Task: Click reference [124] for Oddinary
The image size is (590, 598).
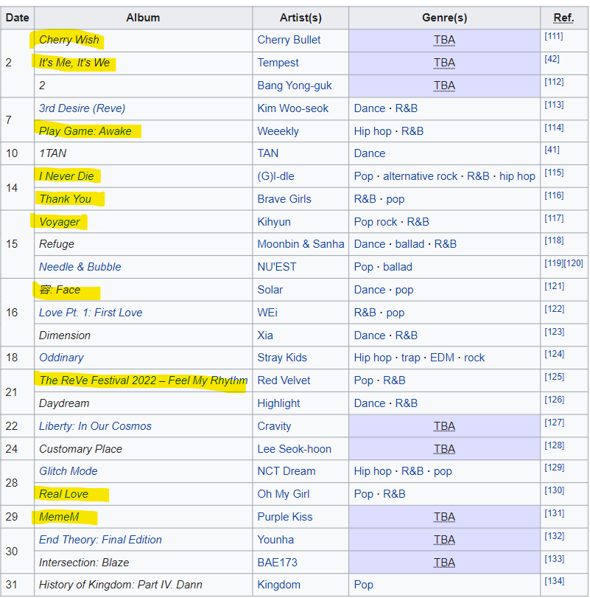Action: pos(554,354)
